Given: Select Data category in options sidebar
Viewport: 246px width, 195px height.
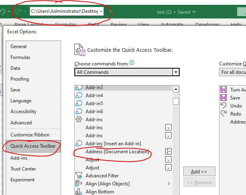Looking at the screenshot, I should click(x=15, y=68).
